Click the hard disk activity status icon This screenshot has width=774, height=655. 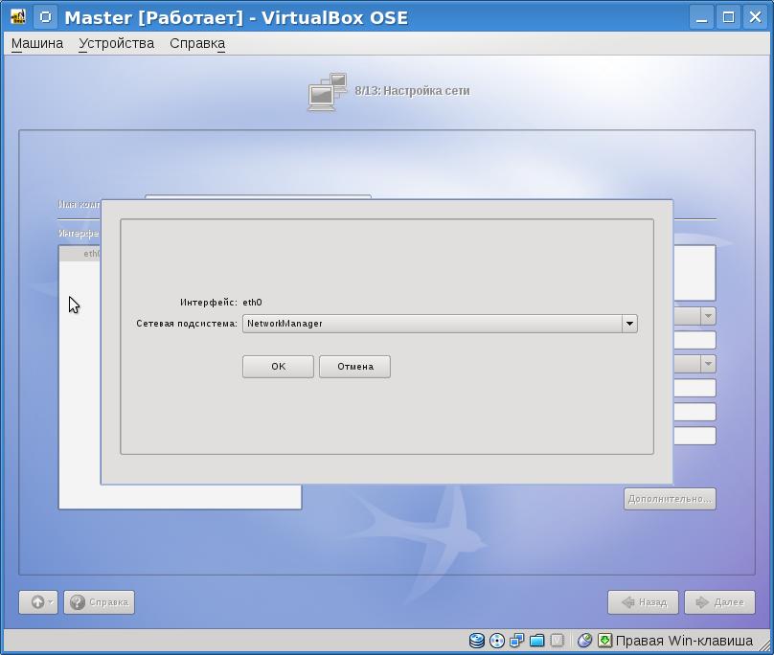(x=477, y=641)
